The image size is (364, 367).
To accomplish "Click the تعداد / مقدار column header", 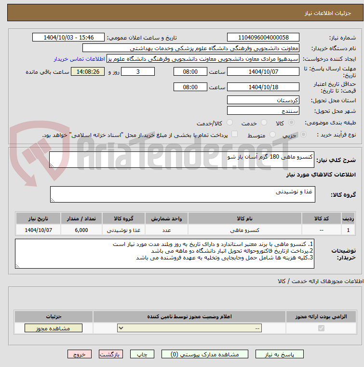I will click(x=81, y=218).
